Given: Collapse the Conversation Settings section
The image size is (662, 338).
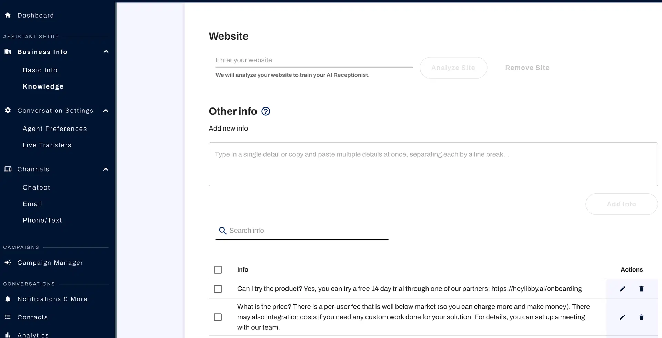Looking at the screenshot, I should tap(106, 110).
